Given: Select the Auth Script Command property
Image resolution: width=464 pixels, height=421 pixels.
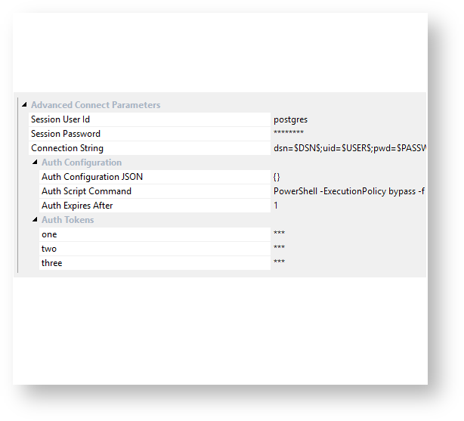Looking at the screenshot, I should click(x=155, y=191).
